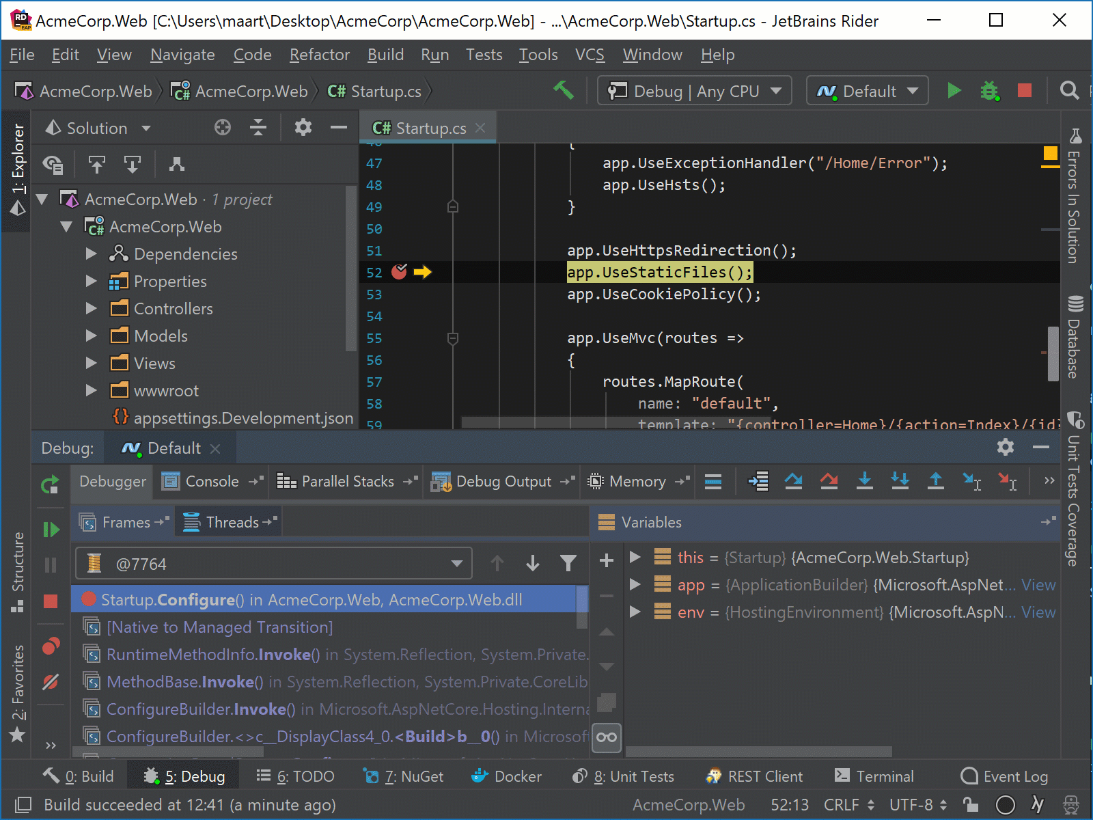Click the Rerun debug session icon

point(51,485)
